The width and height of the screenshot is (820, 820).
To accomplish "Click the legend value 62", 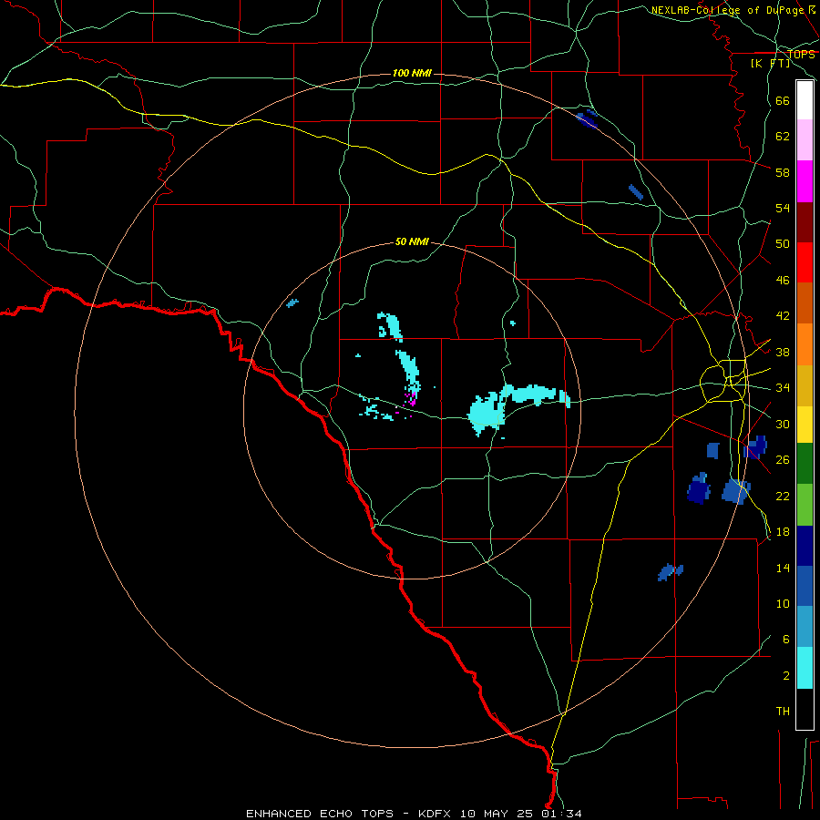I will pos(783,137).
